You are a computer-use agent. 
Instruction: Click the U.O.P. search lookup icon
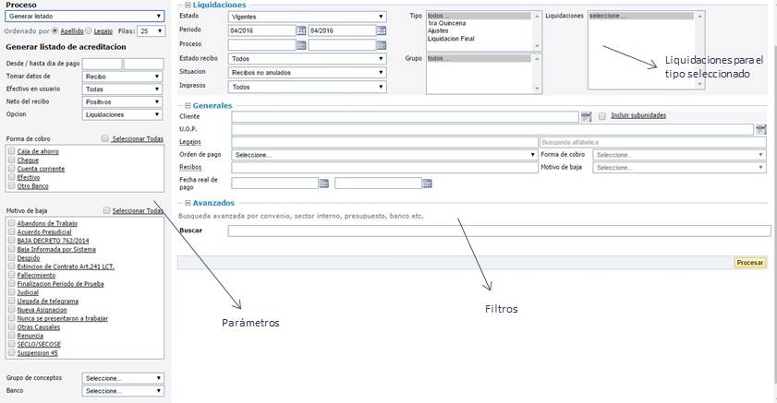pos(760,129)
